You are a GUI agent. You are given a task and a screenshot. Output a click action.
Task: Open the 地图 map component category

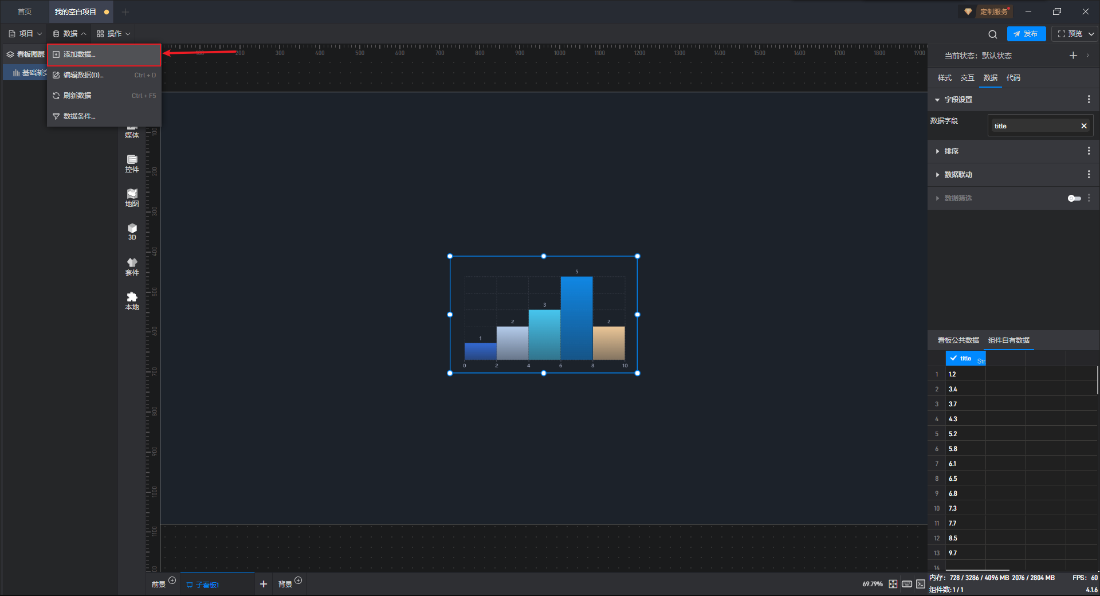click(x=132, y=198)
